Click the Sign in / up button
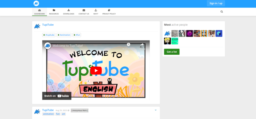 click(x=216, y=3)
